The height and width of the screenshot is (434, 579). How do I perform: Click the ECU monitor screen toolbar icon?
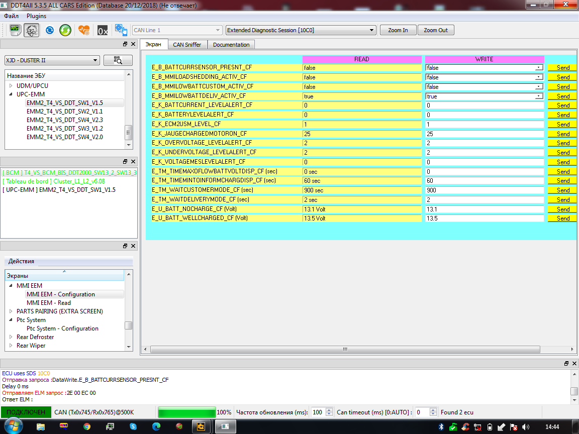(x=15, y=30)
